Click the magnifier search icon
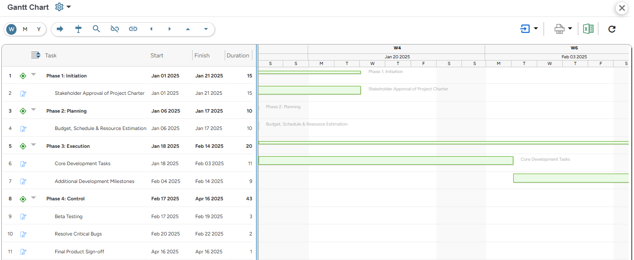This screenshot has width=634, height=260. point(96,29)
